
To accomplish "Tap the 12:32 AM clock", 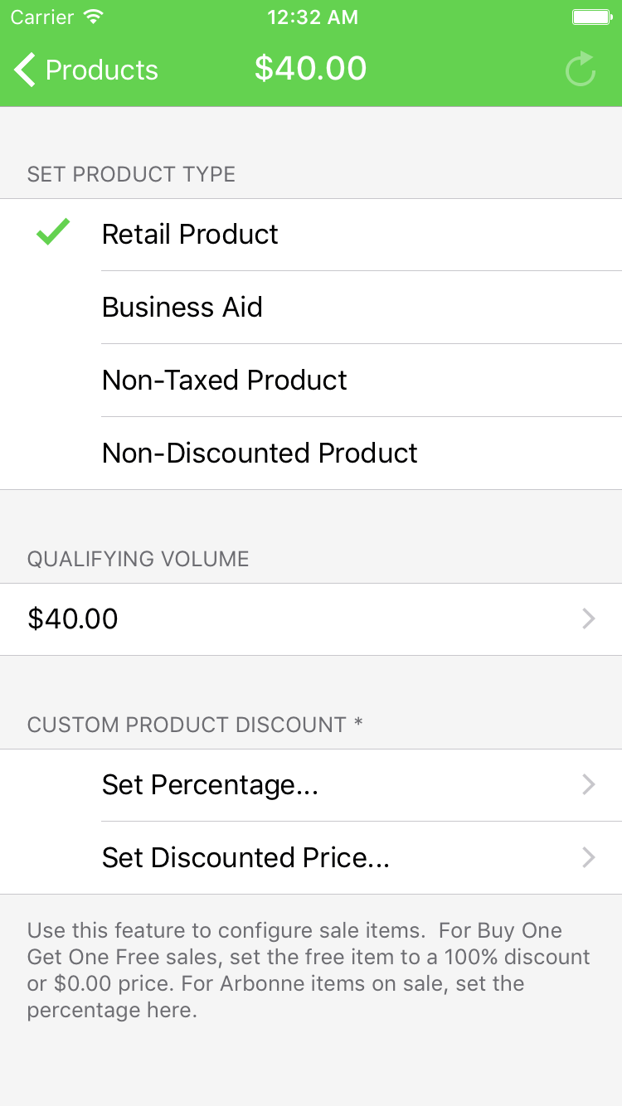I will pyautogui.click(x=312, y=17).
